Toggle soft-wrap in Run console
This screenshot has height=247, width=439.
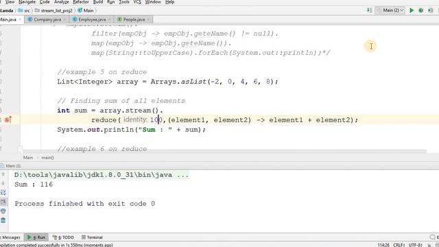[x=3, y=193]
